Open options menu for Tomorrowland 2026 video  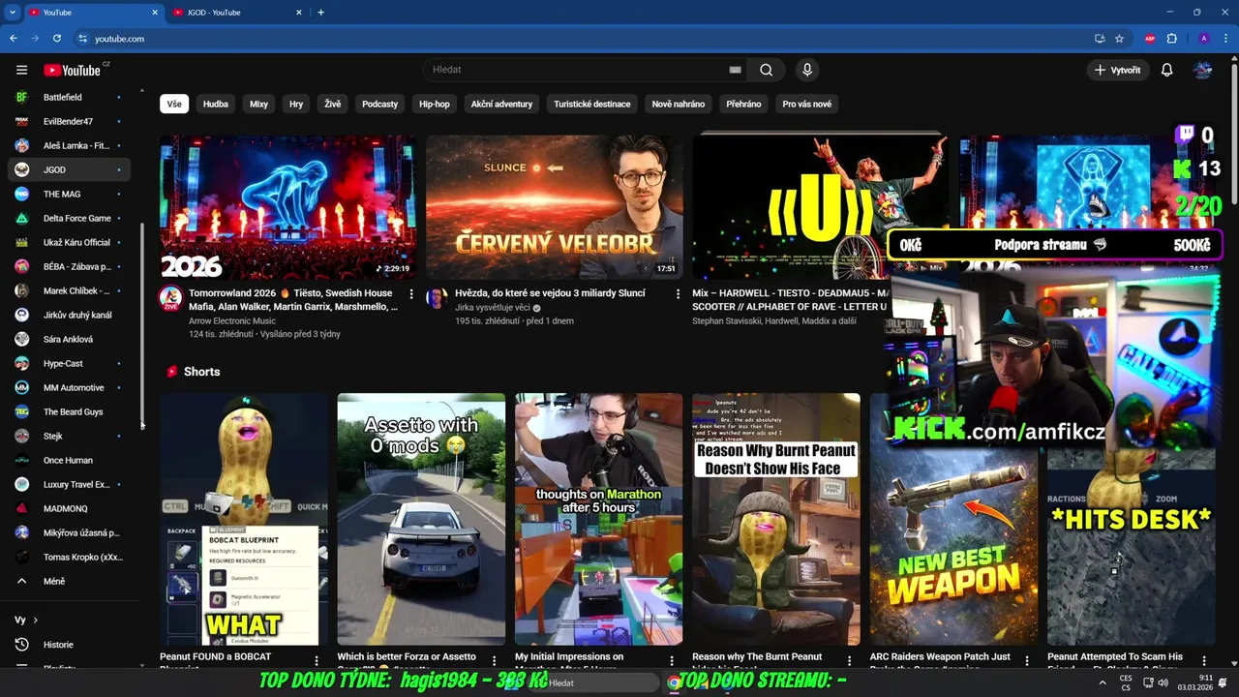[411, 293]
